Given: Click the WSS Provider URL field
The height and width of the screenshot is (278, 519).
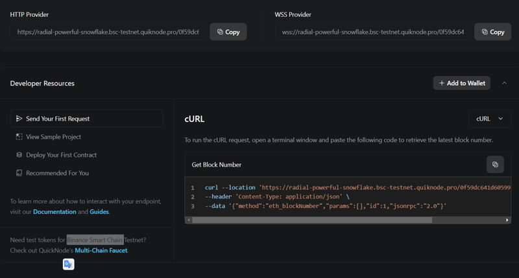Looking at the screenshot, I should (x=372, y=32).
